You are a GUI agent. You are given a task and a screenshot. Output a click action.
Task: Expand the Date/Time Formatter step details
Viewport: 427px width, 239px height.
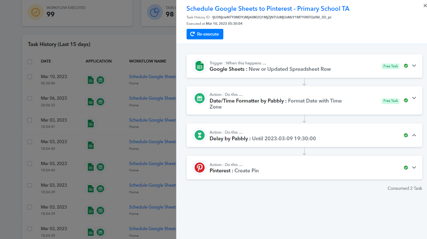[x=414, y=98]
